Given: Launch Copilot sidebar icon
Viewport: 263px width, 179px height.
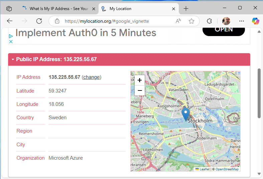Looking at the screenshot, I should [x=255, y=21].
